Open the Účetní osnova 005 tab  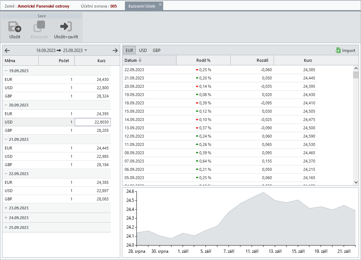coord(99,6)
